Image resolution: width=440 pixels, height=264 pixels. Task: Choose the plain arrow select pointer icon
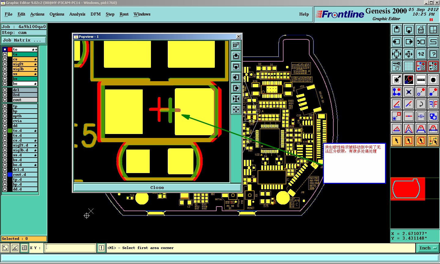coord(397,141)
